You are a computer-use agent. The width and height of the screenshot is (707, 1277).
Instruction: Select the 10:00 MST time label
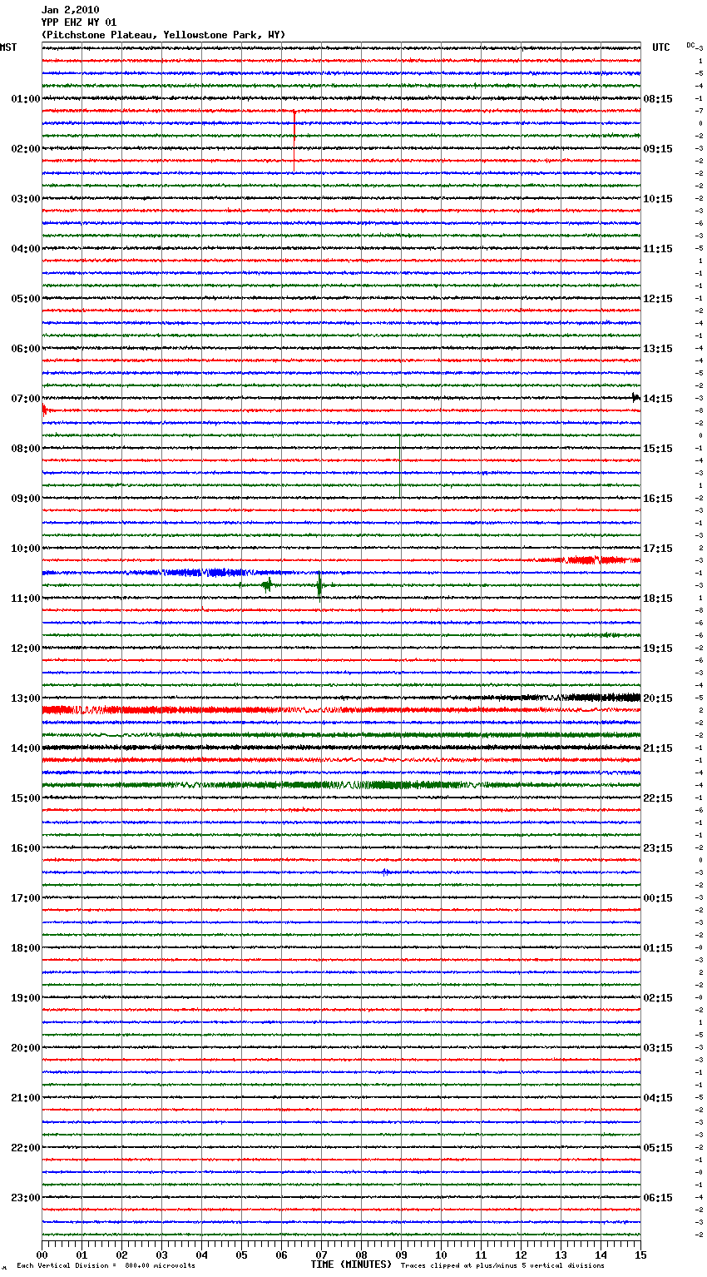pyautogui.click(x=26, y=549)
